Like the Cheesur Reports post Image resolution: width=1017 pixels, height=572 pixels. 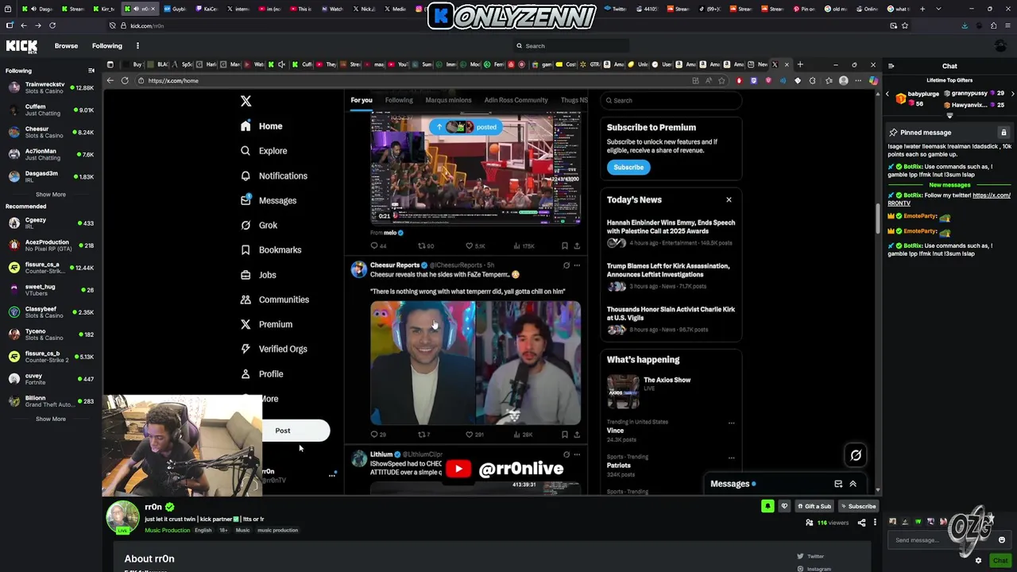[474, 435]
